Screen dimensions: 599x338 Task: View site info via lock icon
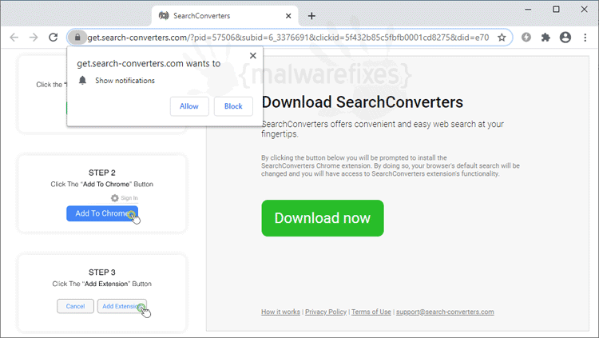(77, 37)
